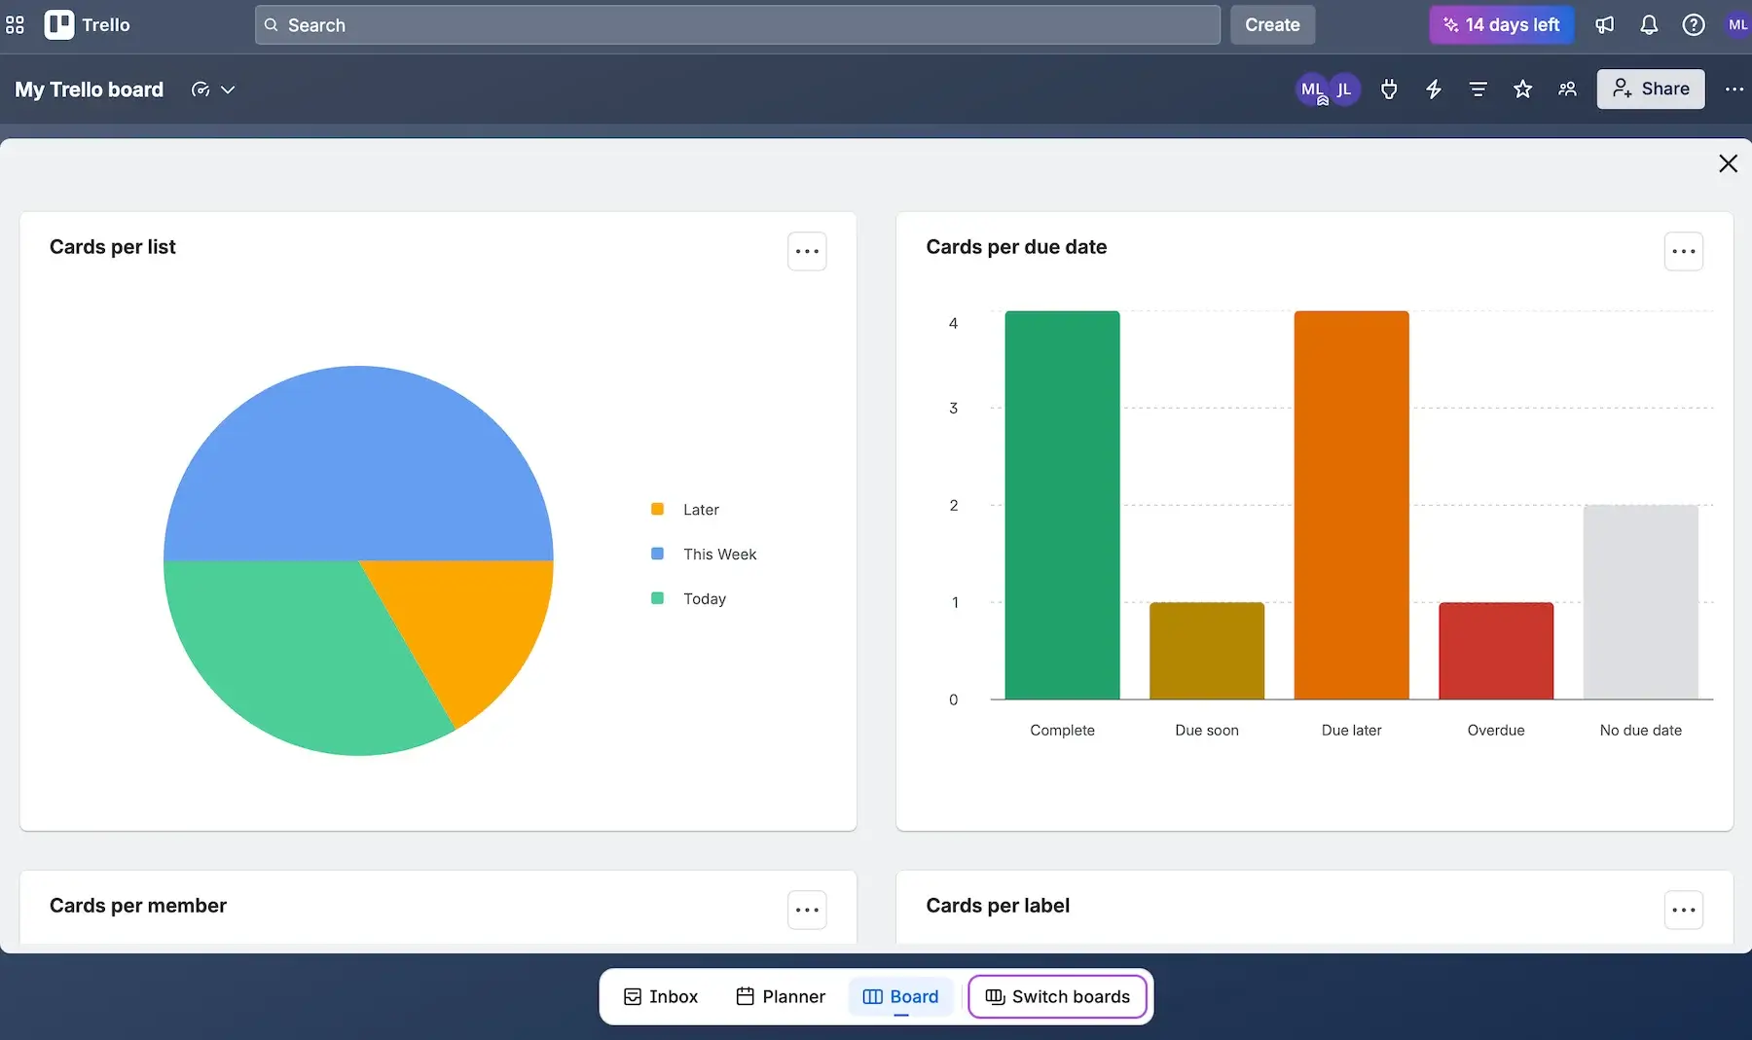Click the Today legend label
Image resolution: width=1752 pixels, height=1040 pixels.
click(705, 599)
